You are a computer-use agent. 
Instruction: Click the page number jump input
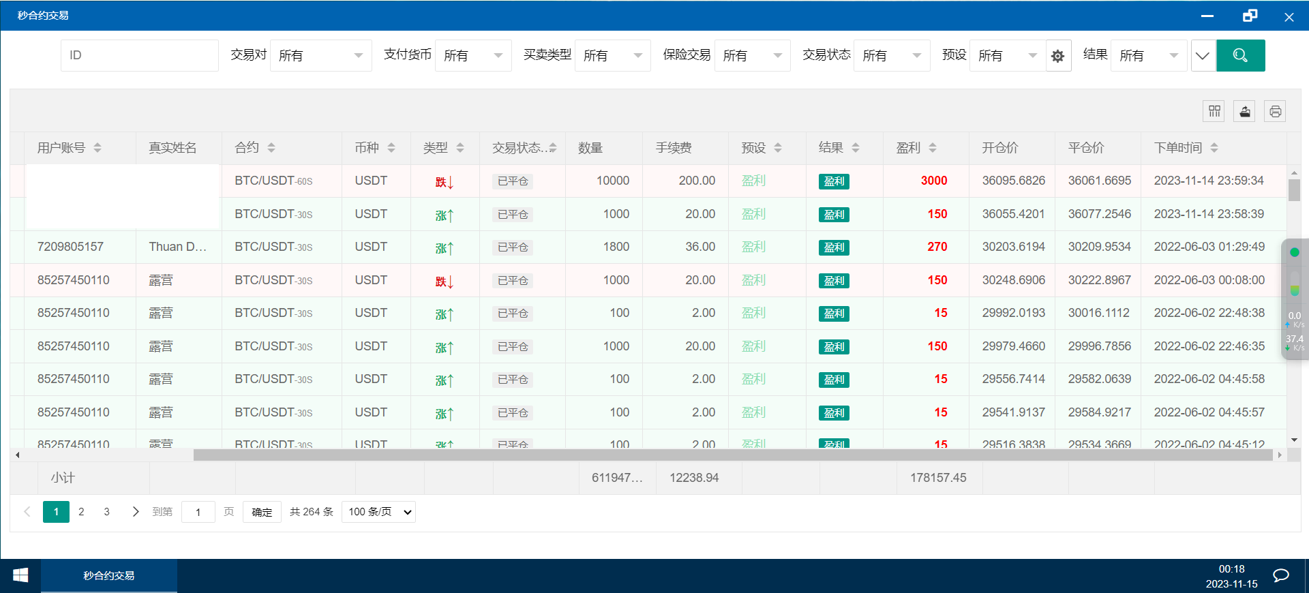(198, 512)
